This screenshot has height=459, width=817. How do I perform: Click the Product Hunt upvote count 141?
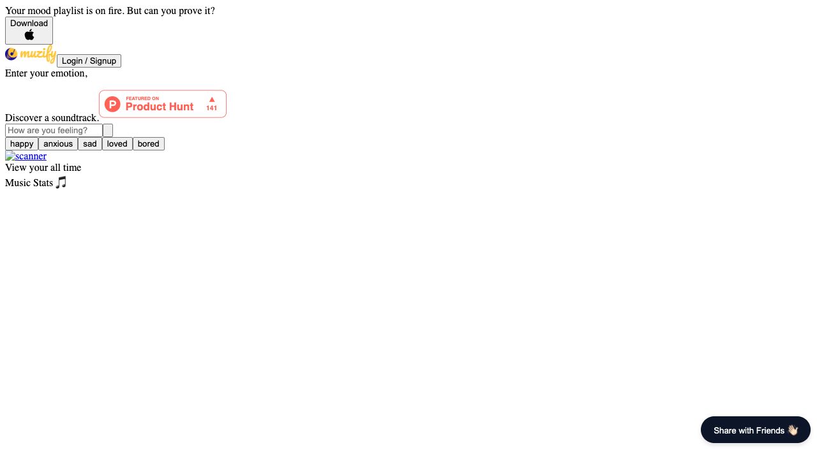tap(211, 108)
